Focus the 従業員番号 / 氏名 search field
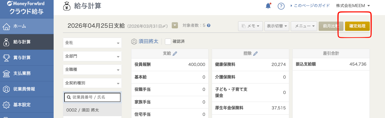Image resolution: width=385 pixels, height=118 pixels. point(92,97)
